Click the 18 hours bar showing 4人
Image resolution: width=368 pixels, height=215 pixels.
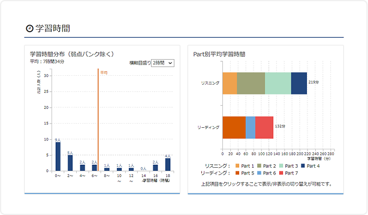point(168,164)
